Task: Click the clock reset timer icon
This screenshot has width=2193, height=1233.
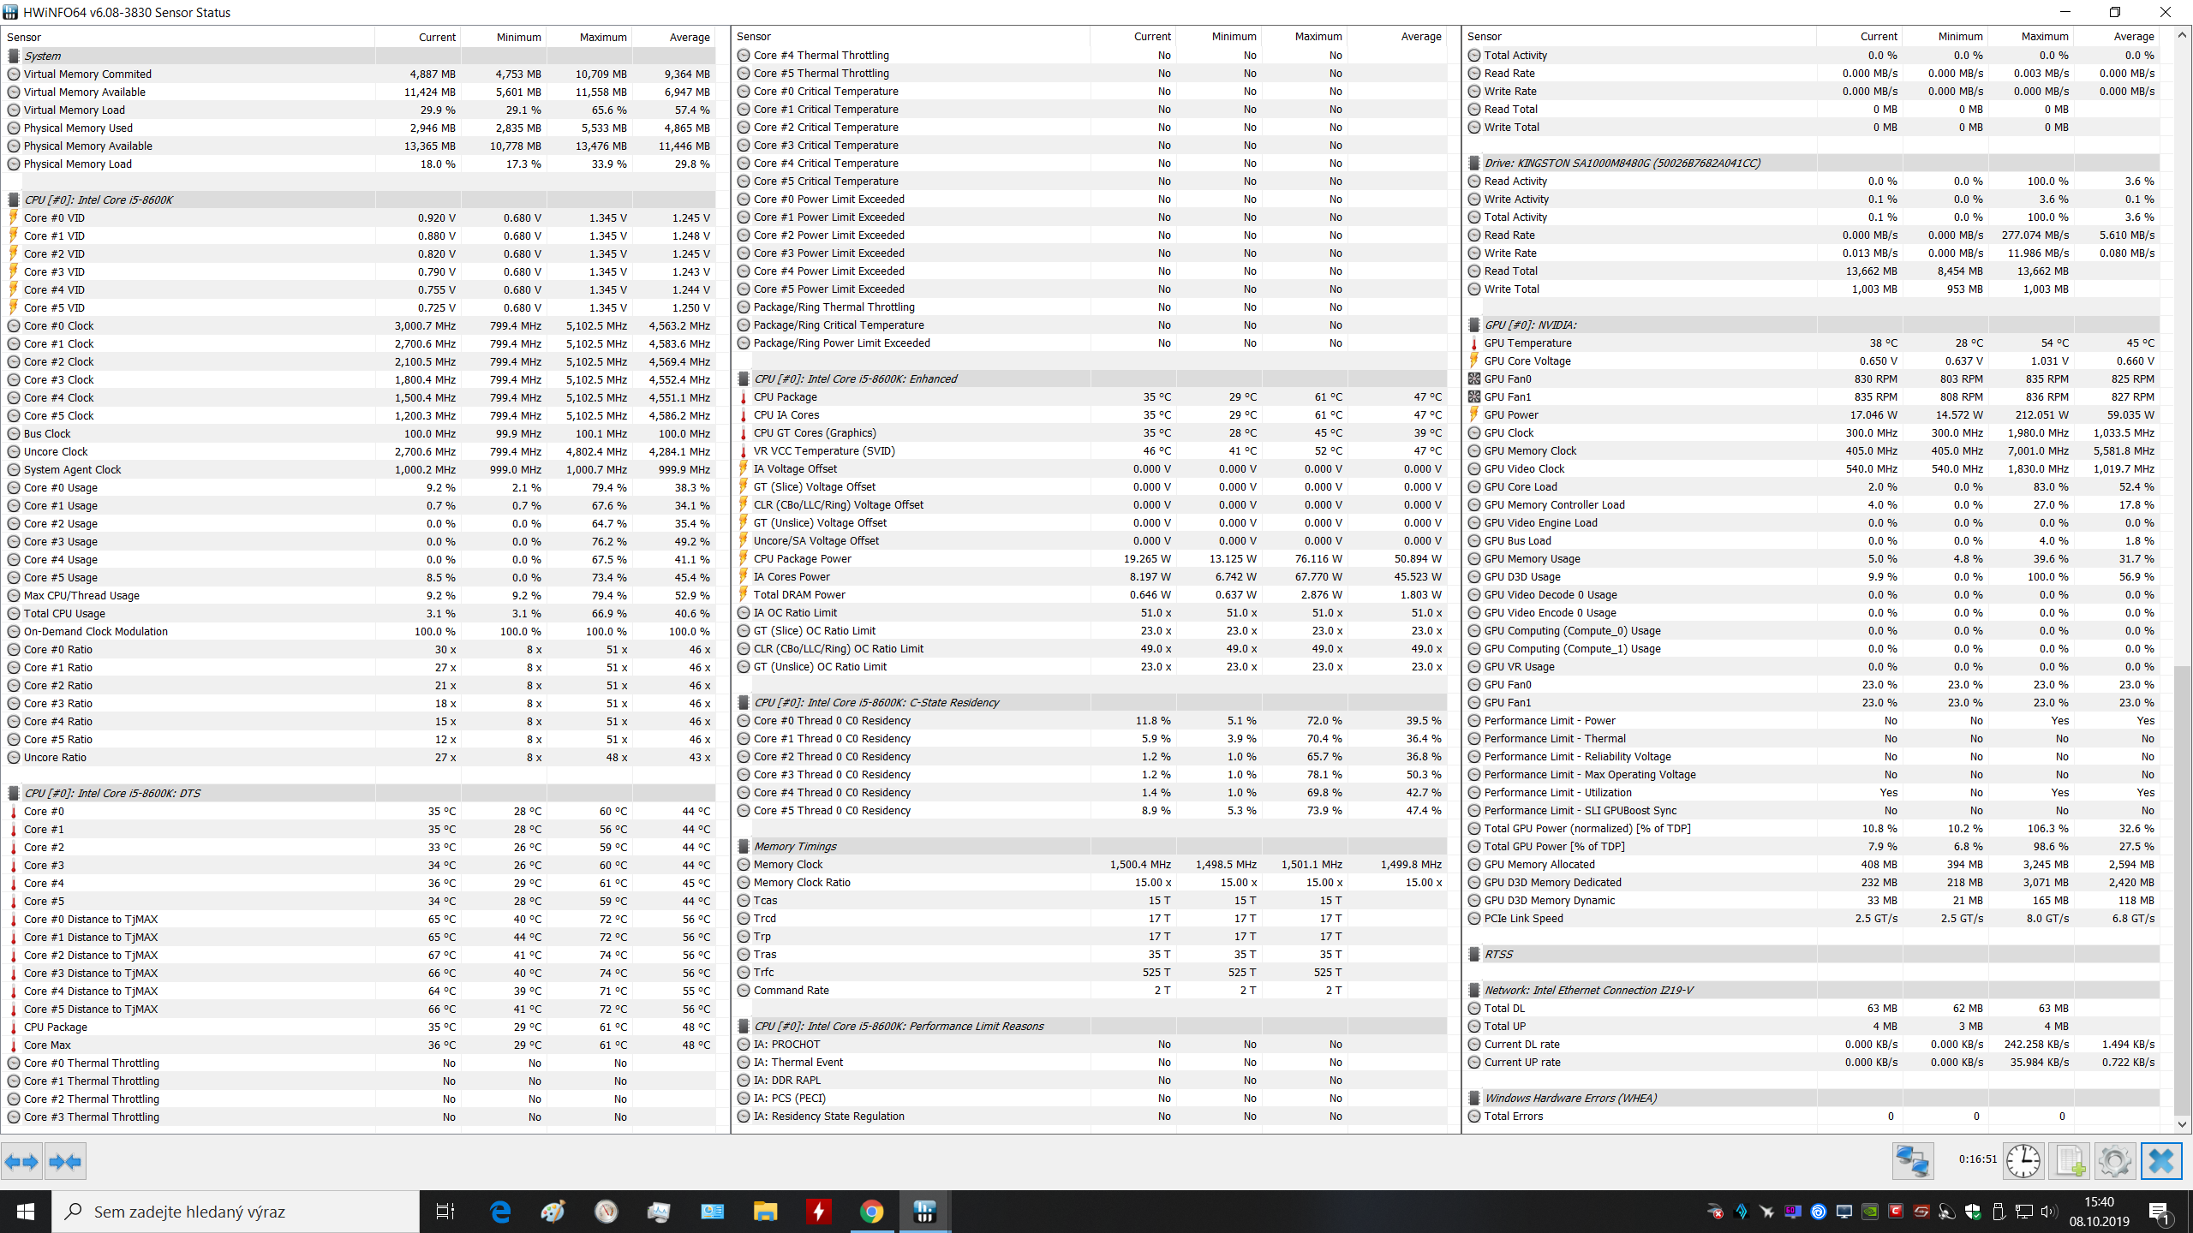Action: point(2023,1161)
